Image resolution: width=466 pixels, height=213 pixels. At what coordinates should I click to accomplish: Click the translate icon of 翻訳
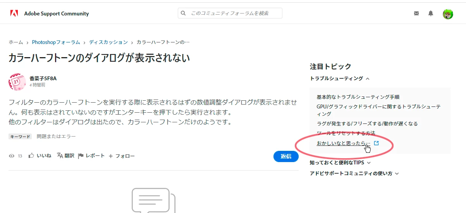click(60, 156)
